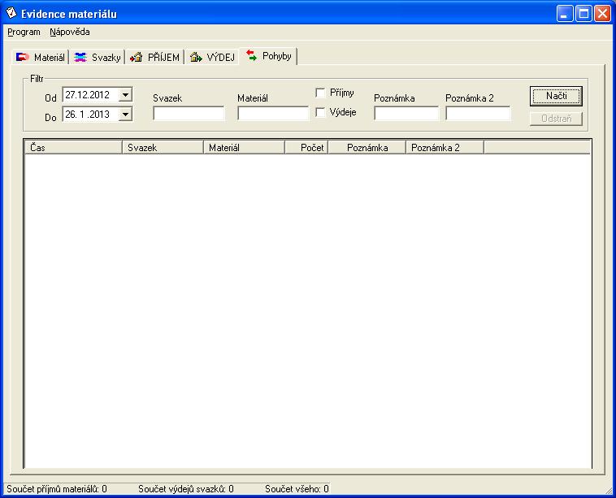Tick the Výdeje checkbox
The height and width of the screenshot is (498, 616).
tap(320, 112)
